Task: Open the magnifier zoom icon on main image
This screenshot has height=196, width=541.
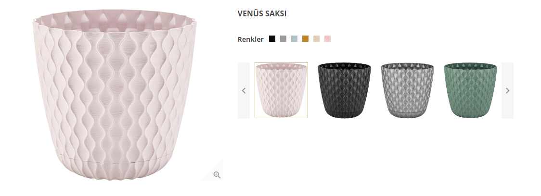Action: click(x=217, y=175)
